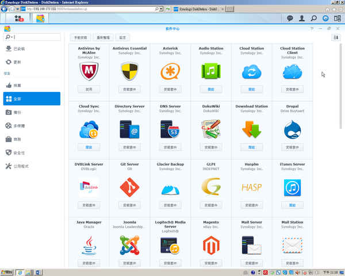Select the Git Server package icon

pyautogui.click(x=130, y=187)
